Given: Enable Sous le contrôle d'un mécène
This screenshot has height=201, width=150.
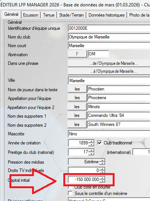Looking at the screenshot, I should click(x=70, y=193).
